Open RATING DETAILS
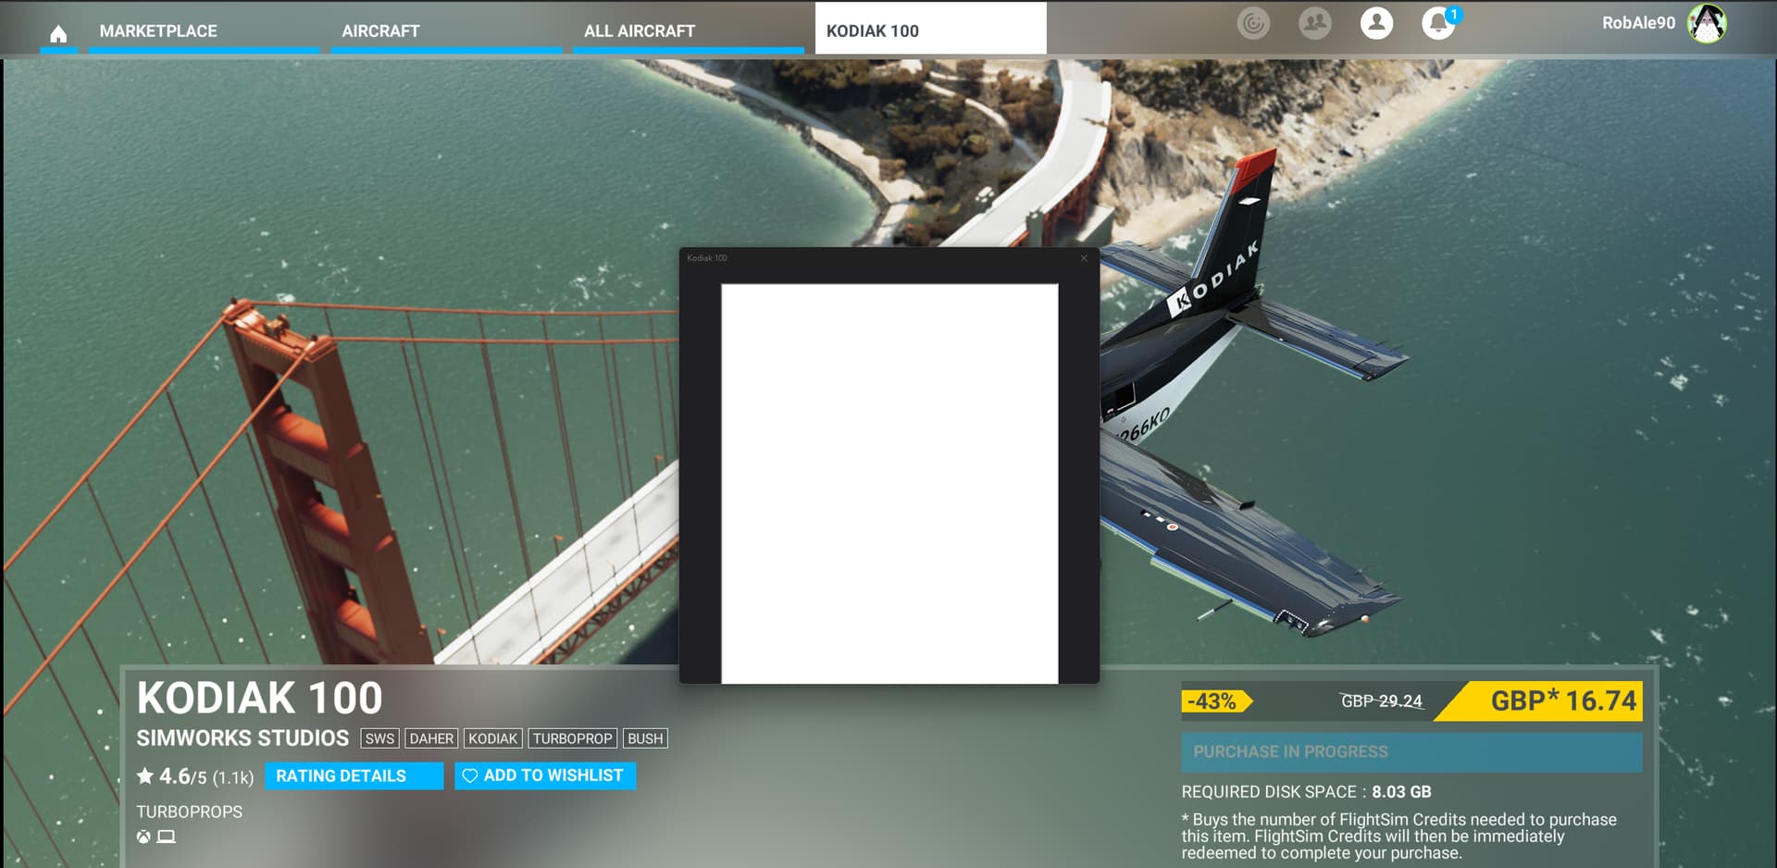The height and width of the screenshot is (868, 1777). [x=354, y=775]
